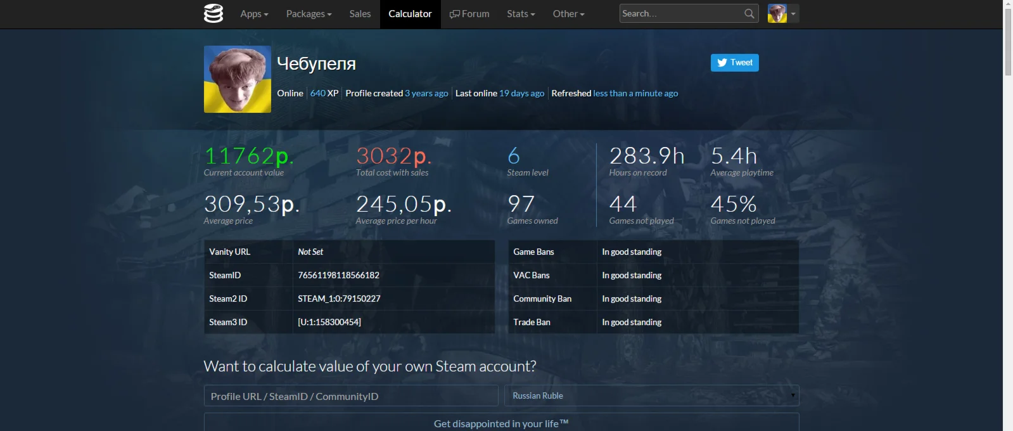Expand the Apps dropdown menu

(254, 14)
